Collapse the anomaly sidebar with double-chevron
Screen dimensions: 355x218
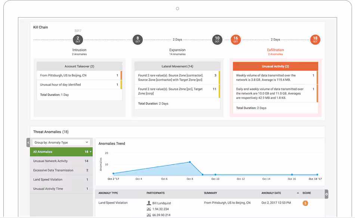[x=28, y=142]
